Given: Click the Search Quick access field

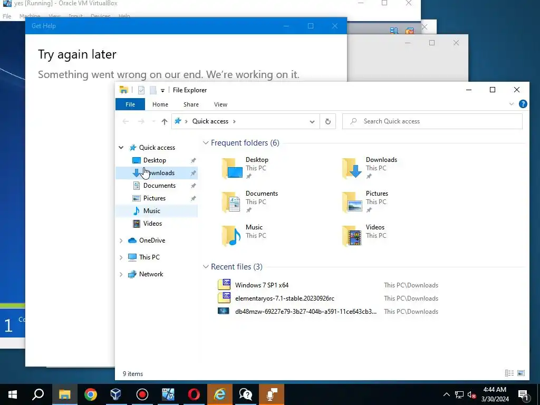Looking at the screenshot, I should [x=432, y=121].
